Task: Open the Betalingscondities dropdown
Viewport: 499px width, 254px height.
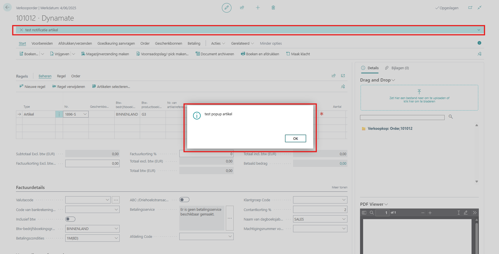Action: [x=117, y=238]
